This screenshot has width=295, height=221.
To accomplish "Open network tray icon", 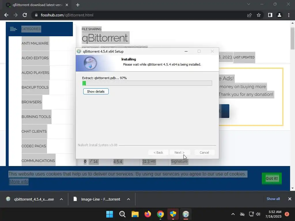I will coord(251,214).
